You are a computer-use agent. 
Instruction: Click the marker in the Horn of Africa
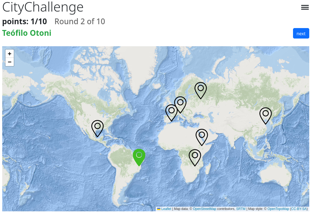(202, 136)
